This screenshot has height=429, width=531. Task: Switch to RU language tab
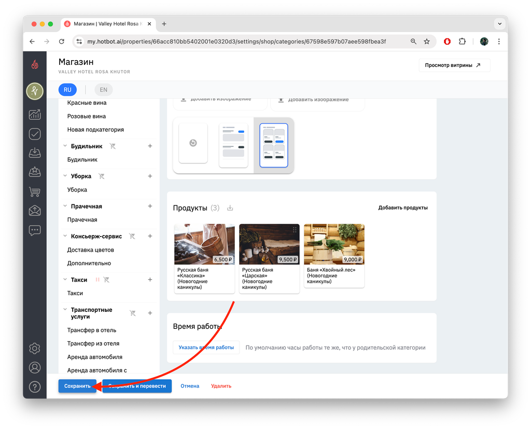(x=67, y=90)
